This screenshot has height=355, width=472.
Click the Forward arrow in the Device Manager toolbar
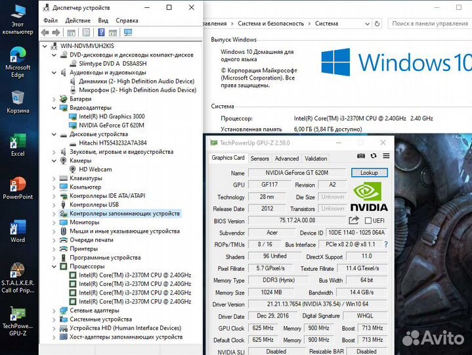56,33
